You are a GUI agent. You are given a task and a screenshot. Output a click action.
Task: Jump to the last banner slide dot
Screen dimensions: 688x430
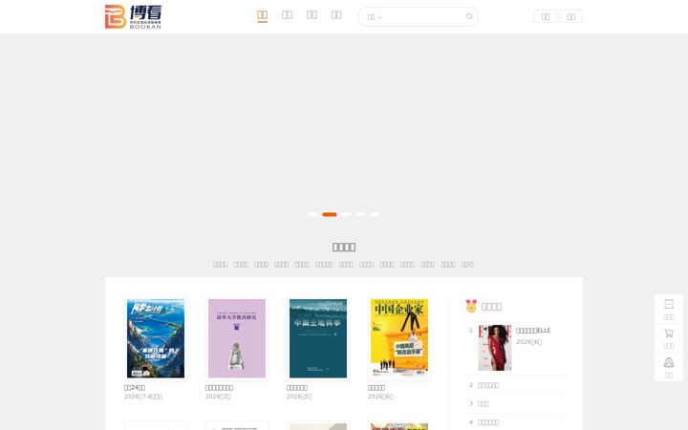[x=375, y=214]
